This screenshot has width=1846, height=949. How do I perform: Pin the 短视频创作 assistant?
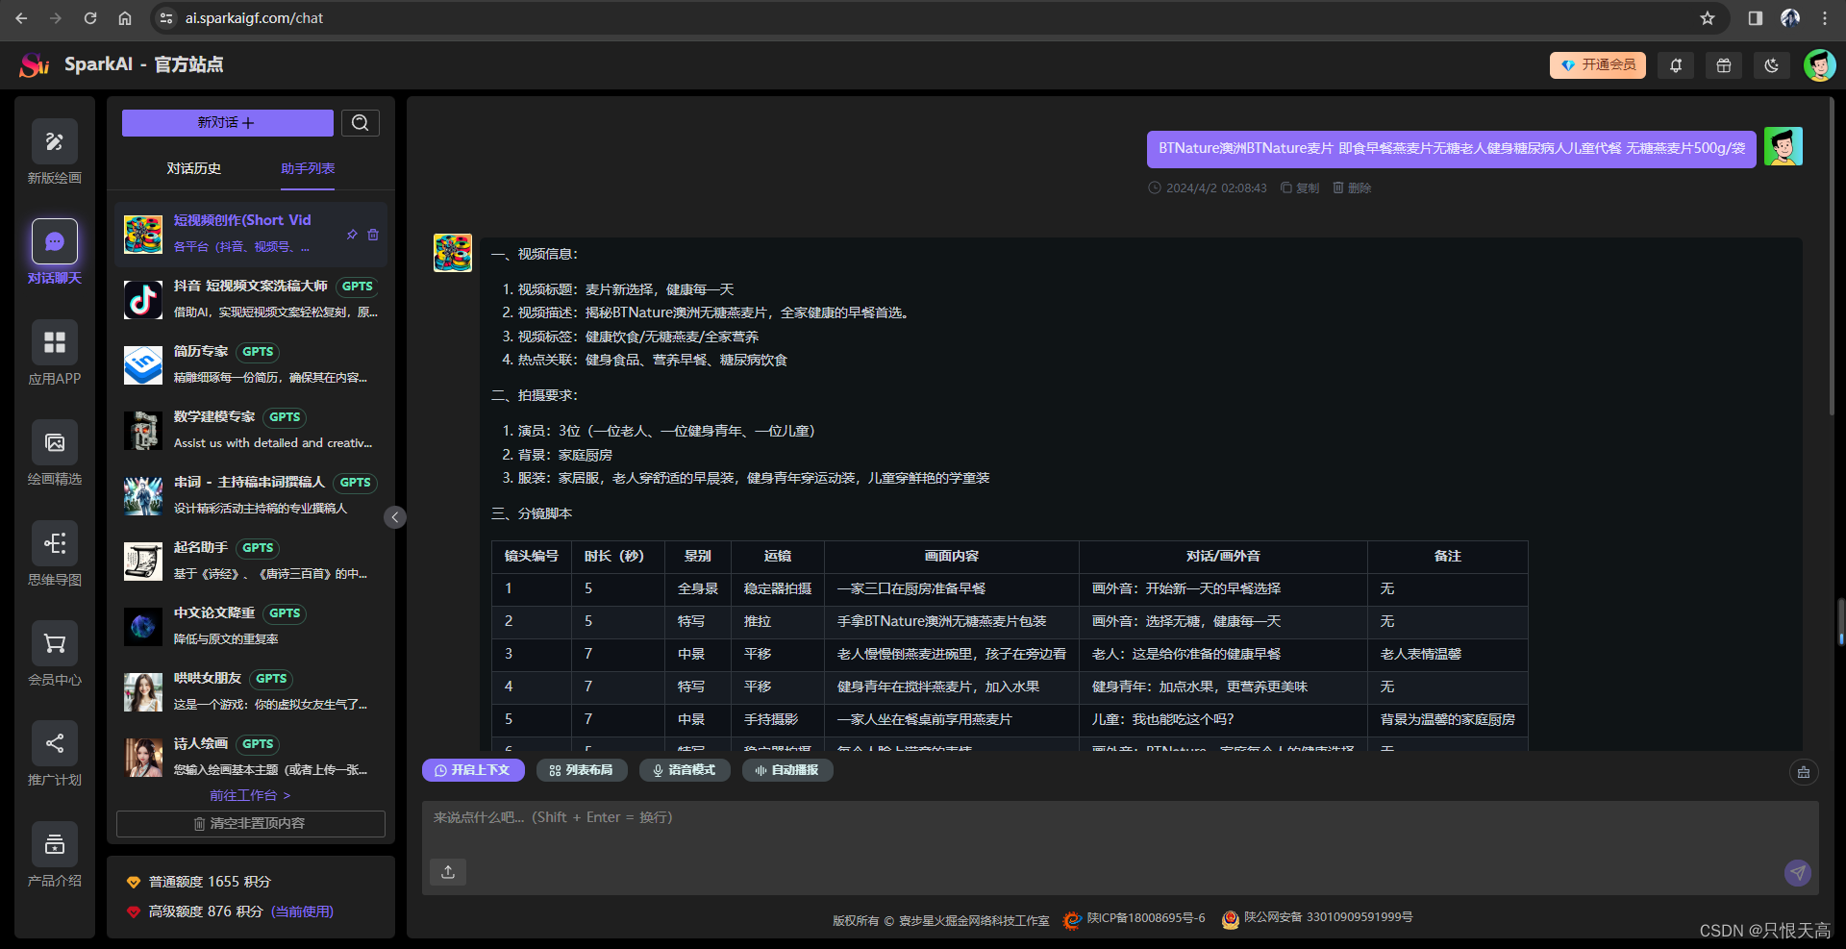pos(352,235)
